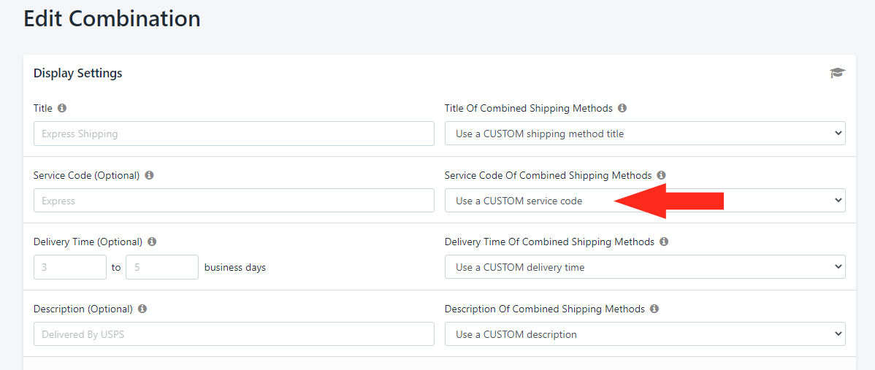This screenshot has width=875, height=370.
Task: Click the info icon next to Title
Action: (x=62, y=108)
